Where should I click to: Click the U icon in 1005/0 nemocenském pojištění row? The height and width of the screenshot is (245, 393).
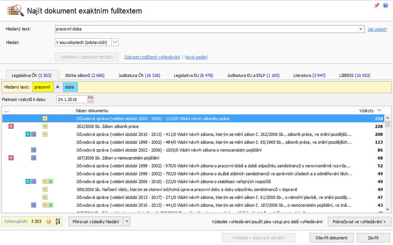(x=33, y=150)
